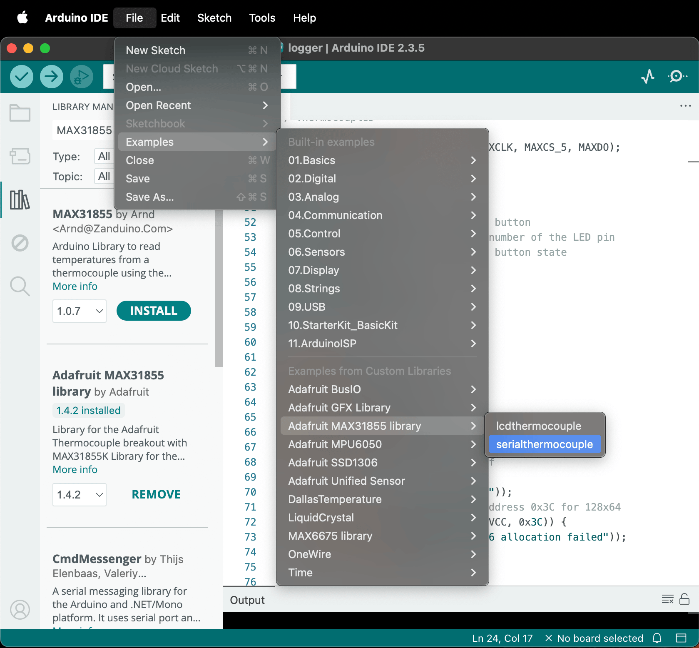Viewport: 699px width, 648px height.
Task: Choose Save As... from the File menu
Action: tap(197, 197)
